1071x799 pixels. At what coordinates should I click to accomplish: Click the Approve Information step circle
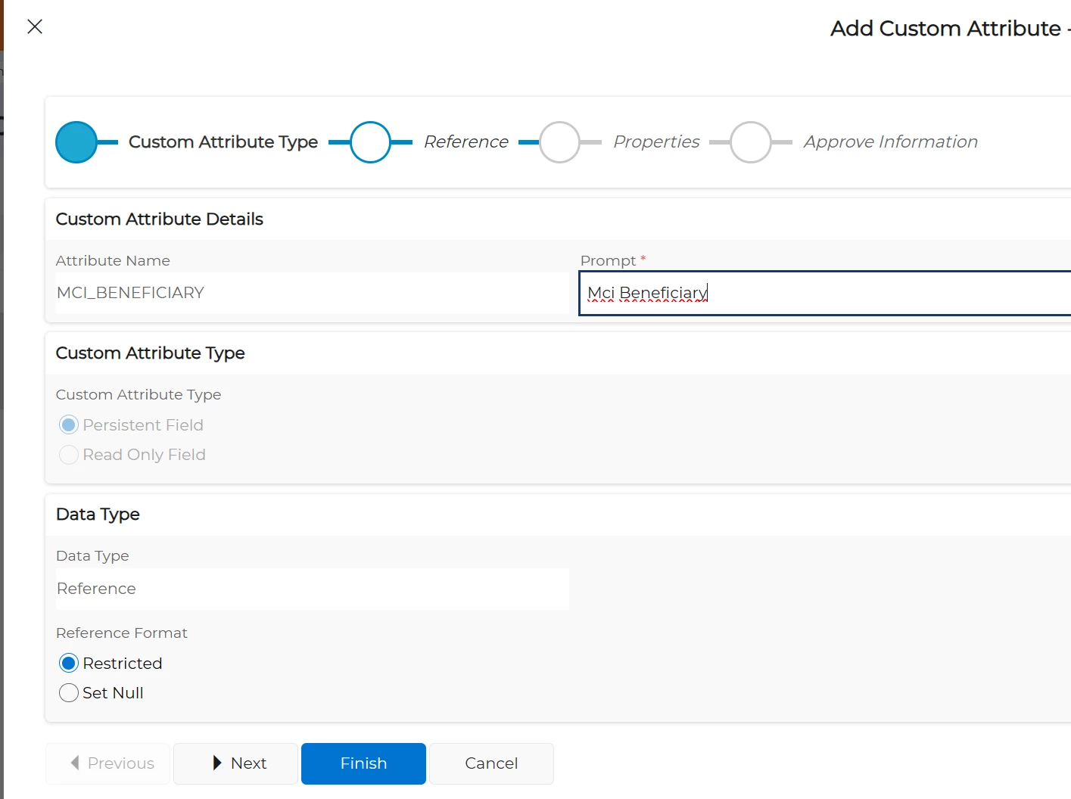[750, 142]
